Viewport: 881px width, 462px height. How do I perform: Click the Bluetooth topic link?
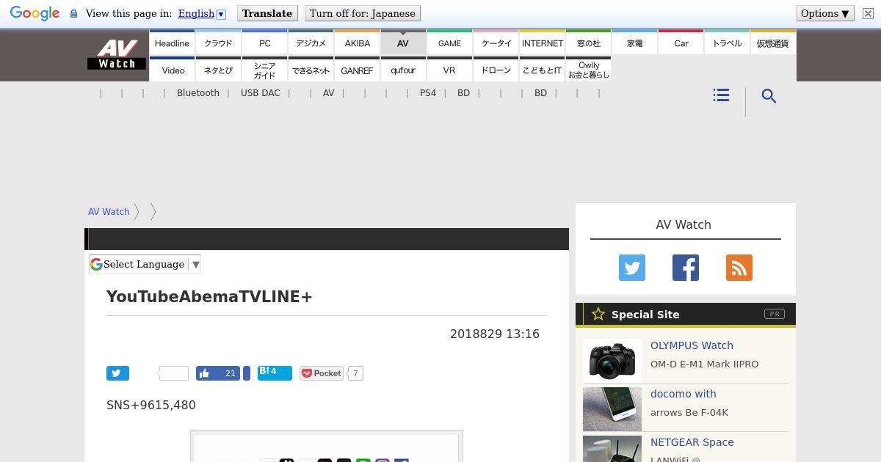click(x=198, y=93)
